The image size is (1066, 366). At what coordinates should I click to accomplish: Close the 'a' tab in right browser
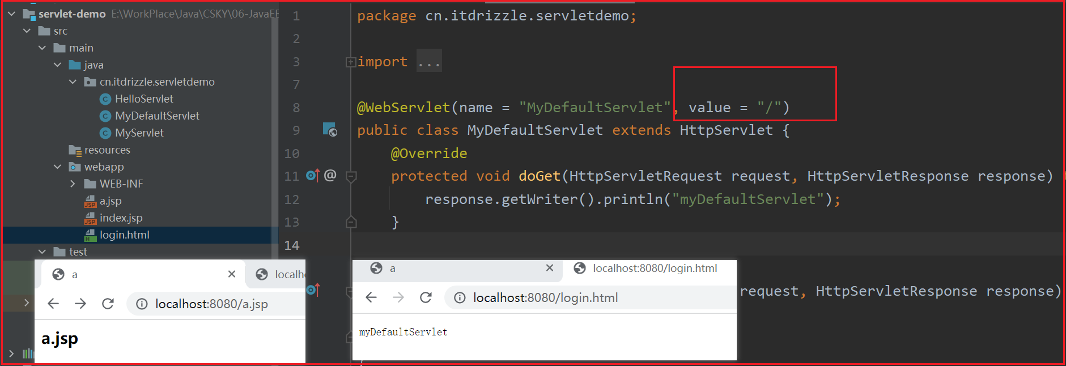550,268
